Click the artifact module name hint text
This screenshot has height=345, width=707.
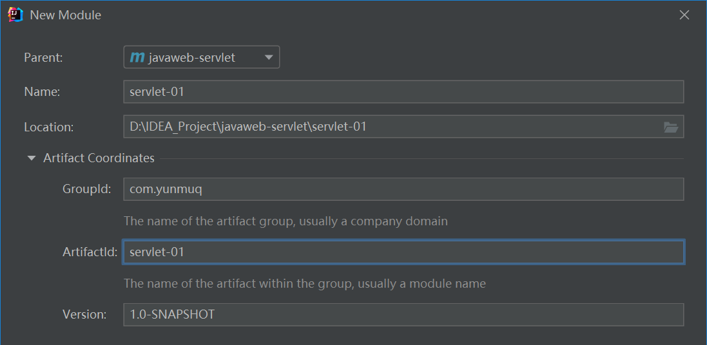pos(304,284)
